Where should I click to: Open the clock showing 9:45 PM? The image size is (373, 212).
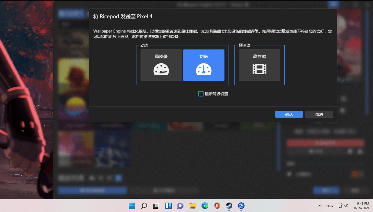click(361, 206)
